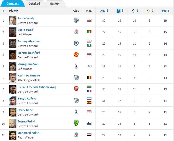Image resolution: width=174 pixels, height=141 pixels.
Task: Click Harry Kane portrait thumbnail
Action: (13, 112)
